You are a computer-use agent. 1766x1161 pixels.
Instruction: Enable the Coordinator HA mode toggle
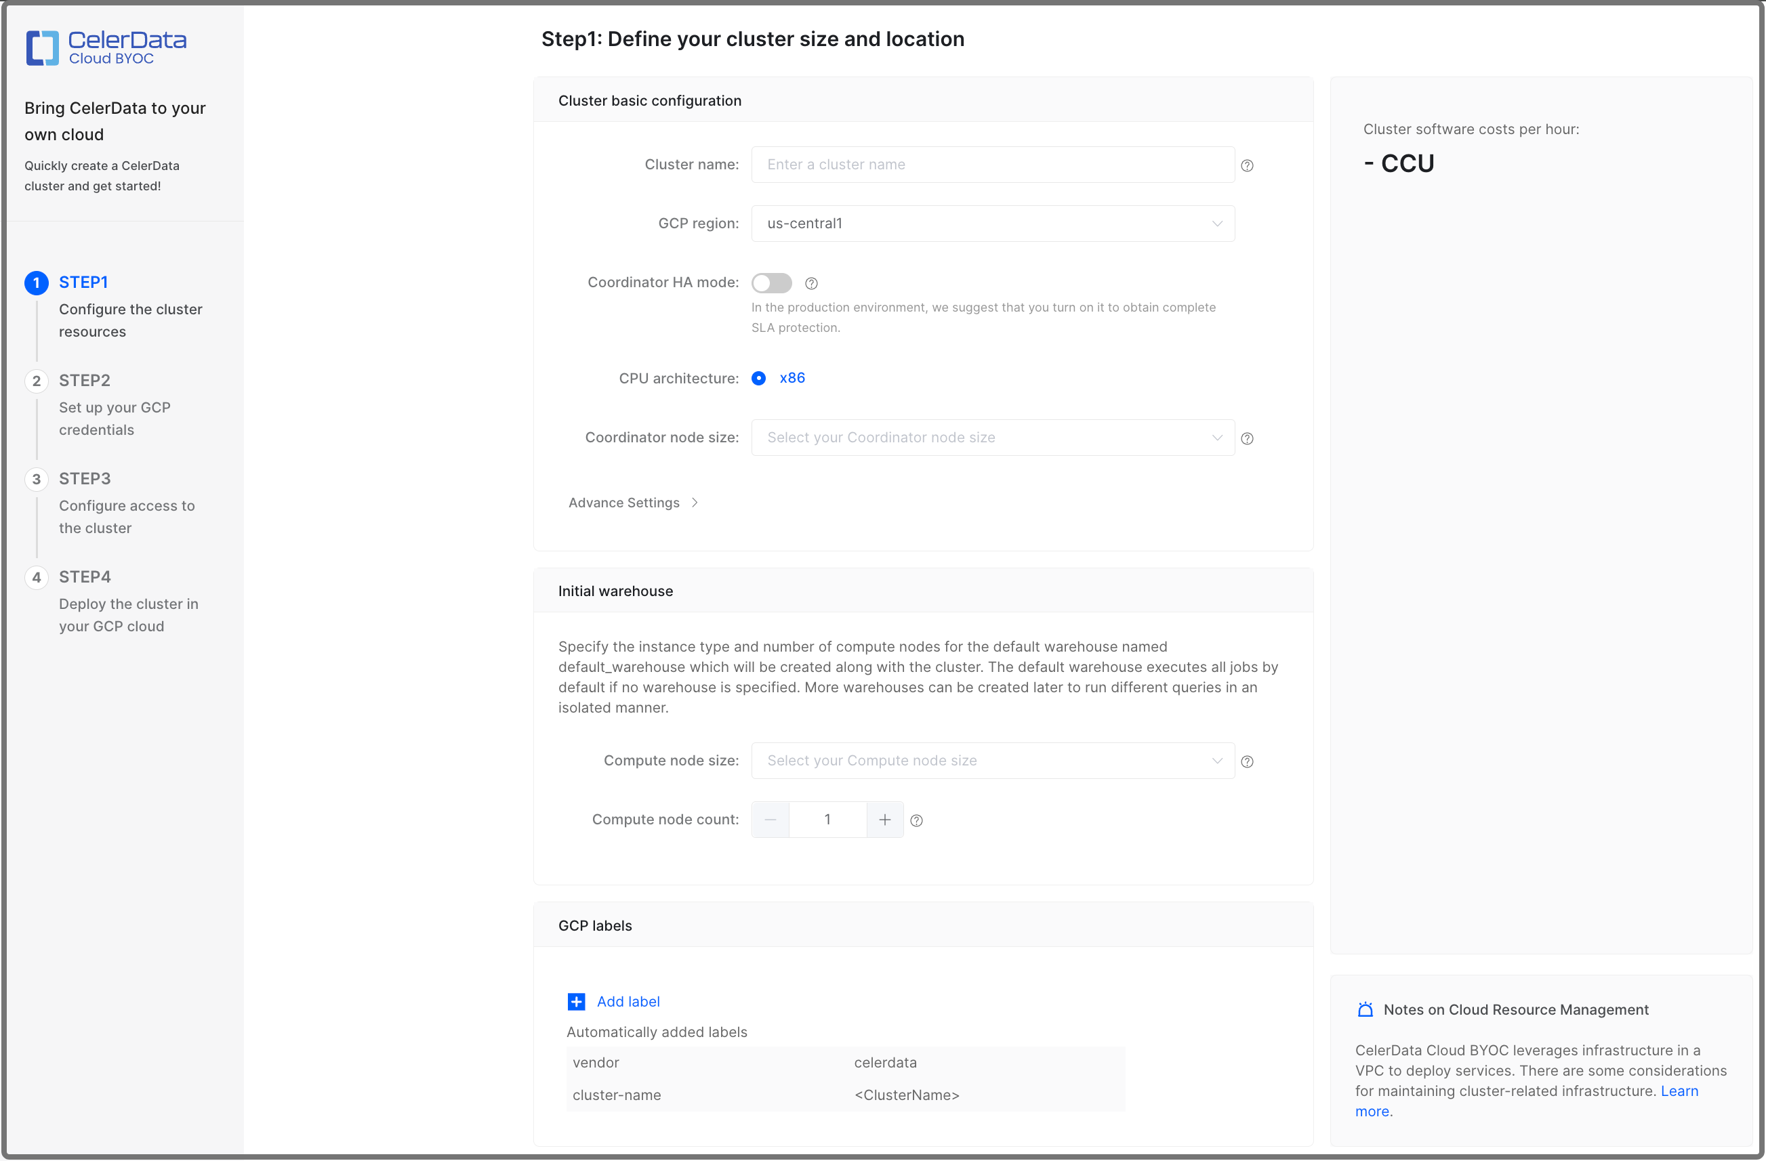tap(772, 282)
